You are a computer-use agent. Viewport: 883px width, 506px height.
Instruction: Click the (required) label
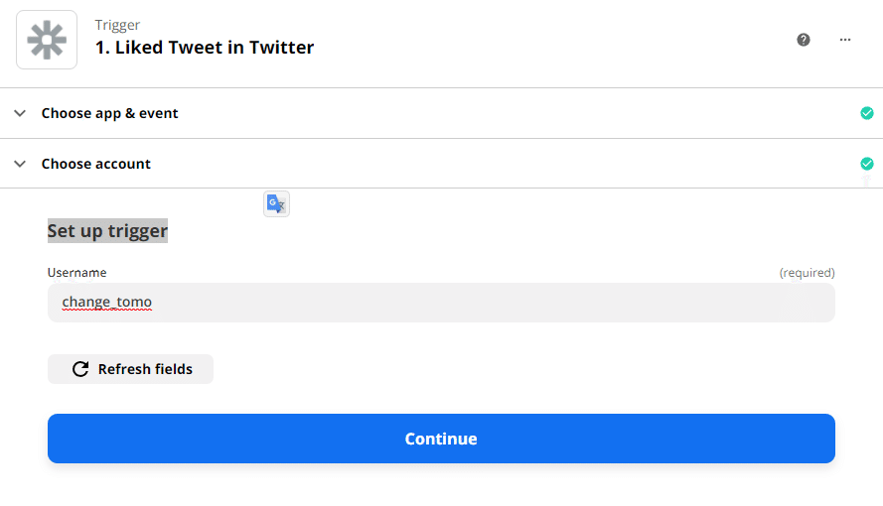(x=807, y=273)
